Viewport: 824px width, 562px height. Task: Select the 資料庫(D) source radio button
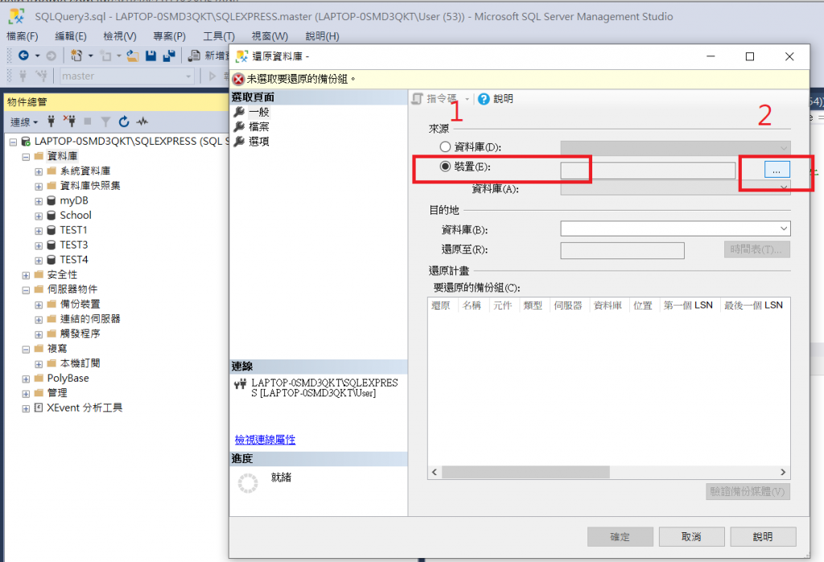[445, 146]
